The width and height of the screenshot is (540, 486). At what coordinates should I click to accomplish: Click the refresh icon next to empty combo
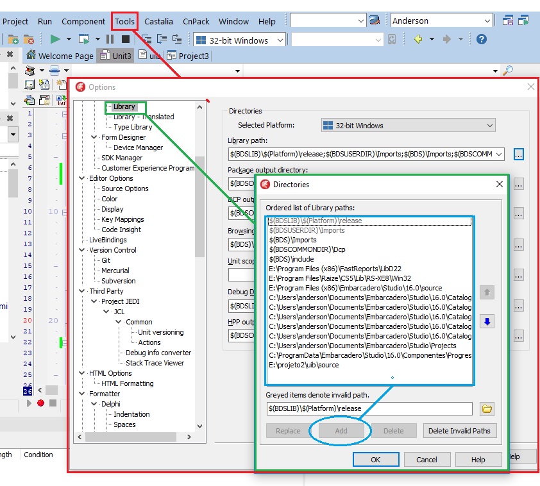pyautogui.click(x=392, y=39)
